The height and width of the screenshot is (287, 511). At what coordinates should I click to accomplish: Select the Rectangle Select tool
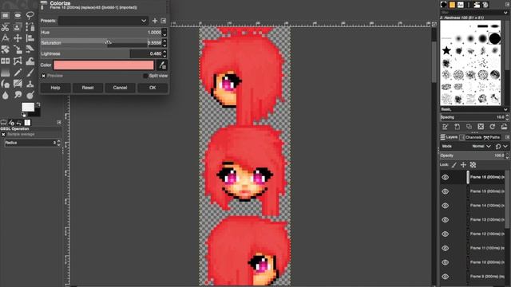pos(6,15)
